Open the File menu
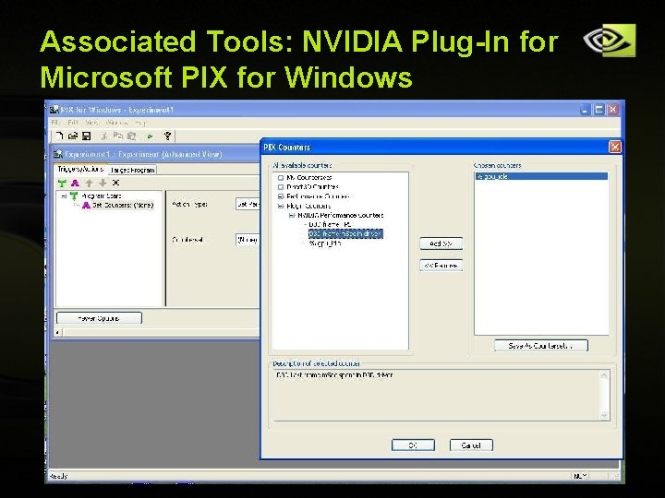 (x=55, y=123)
